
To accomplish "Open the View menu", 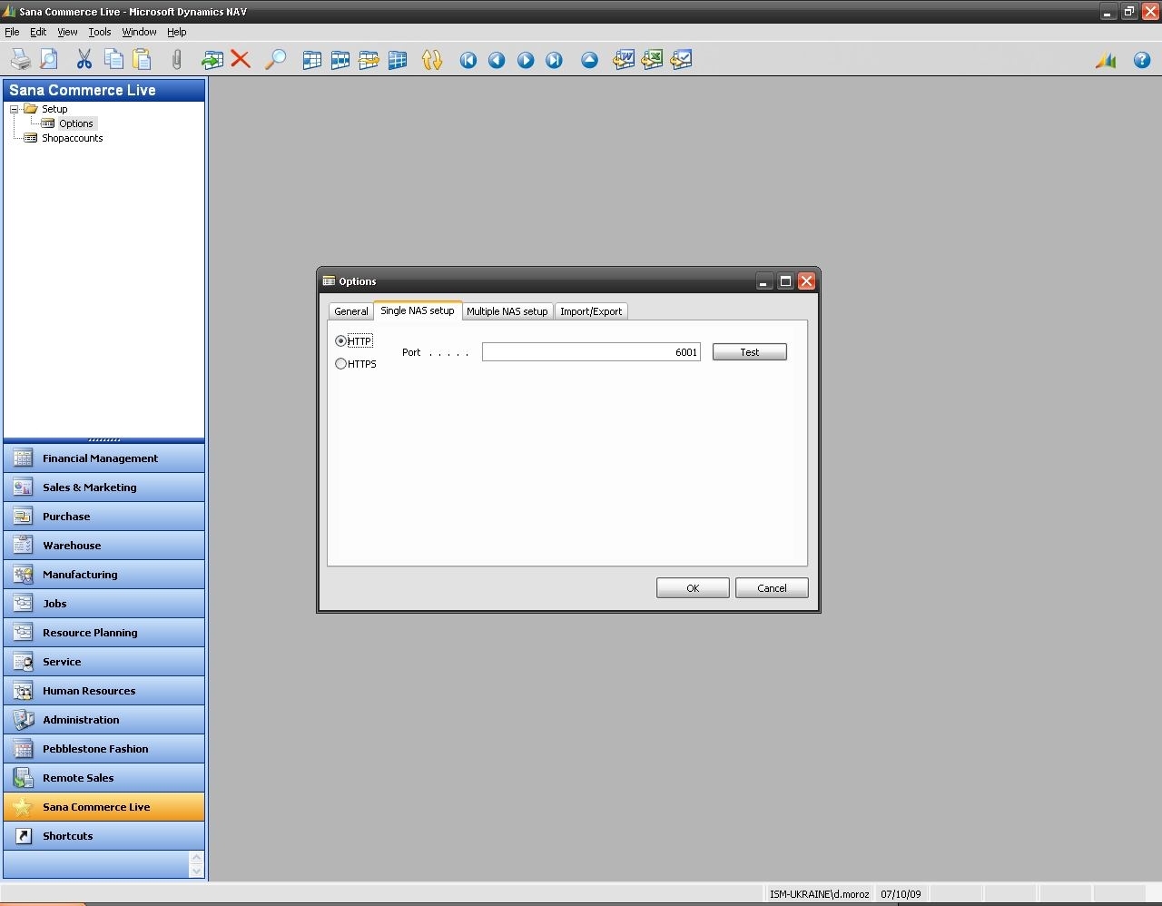I will point(67,32).
